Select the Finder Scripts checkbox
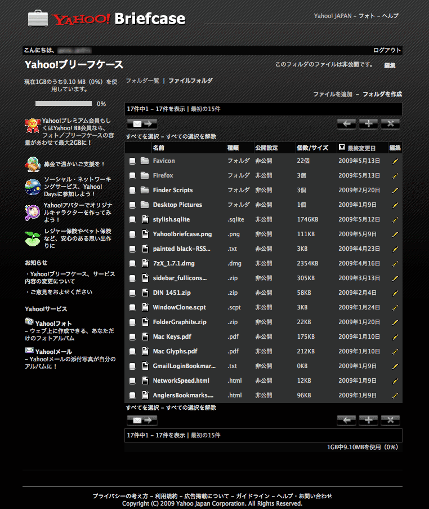The height and width of the screenshot is (509, 429). [x=132, y=190]
